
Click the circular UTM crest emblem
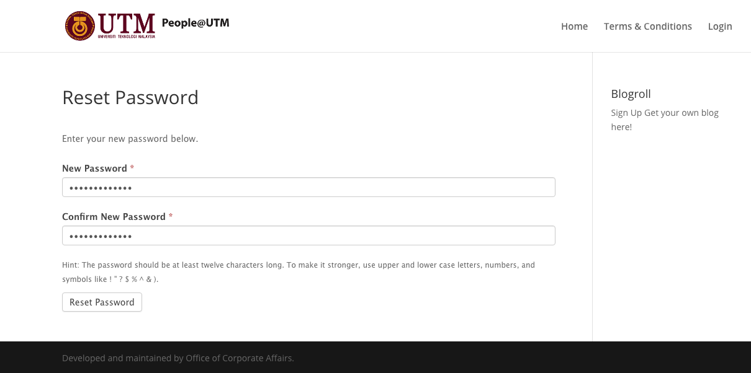(x=80, y=26)
